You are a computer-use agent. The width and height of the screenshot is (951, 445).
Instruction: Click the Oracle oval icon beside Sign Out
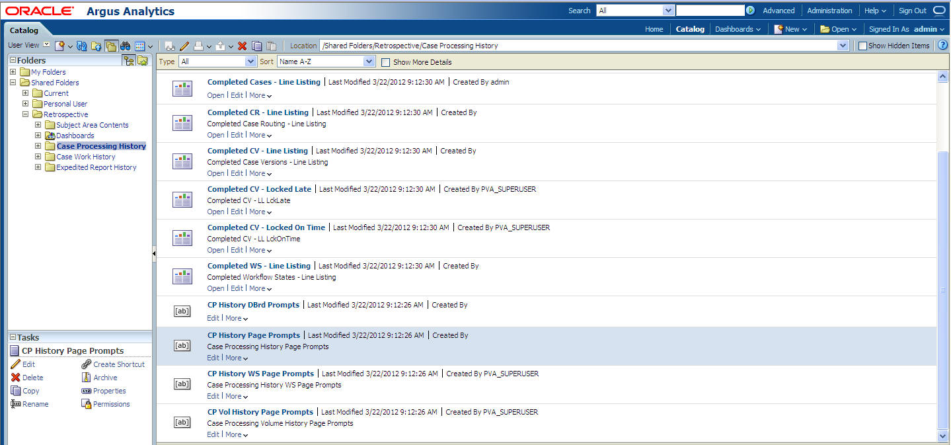pyautogui.click(x=939, y=11)
